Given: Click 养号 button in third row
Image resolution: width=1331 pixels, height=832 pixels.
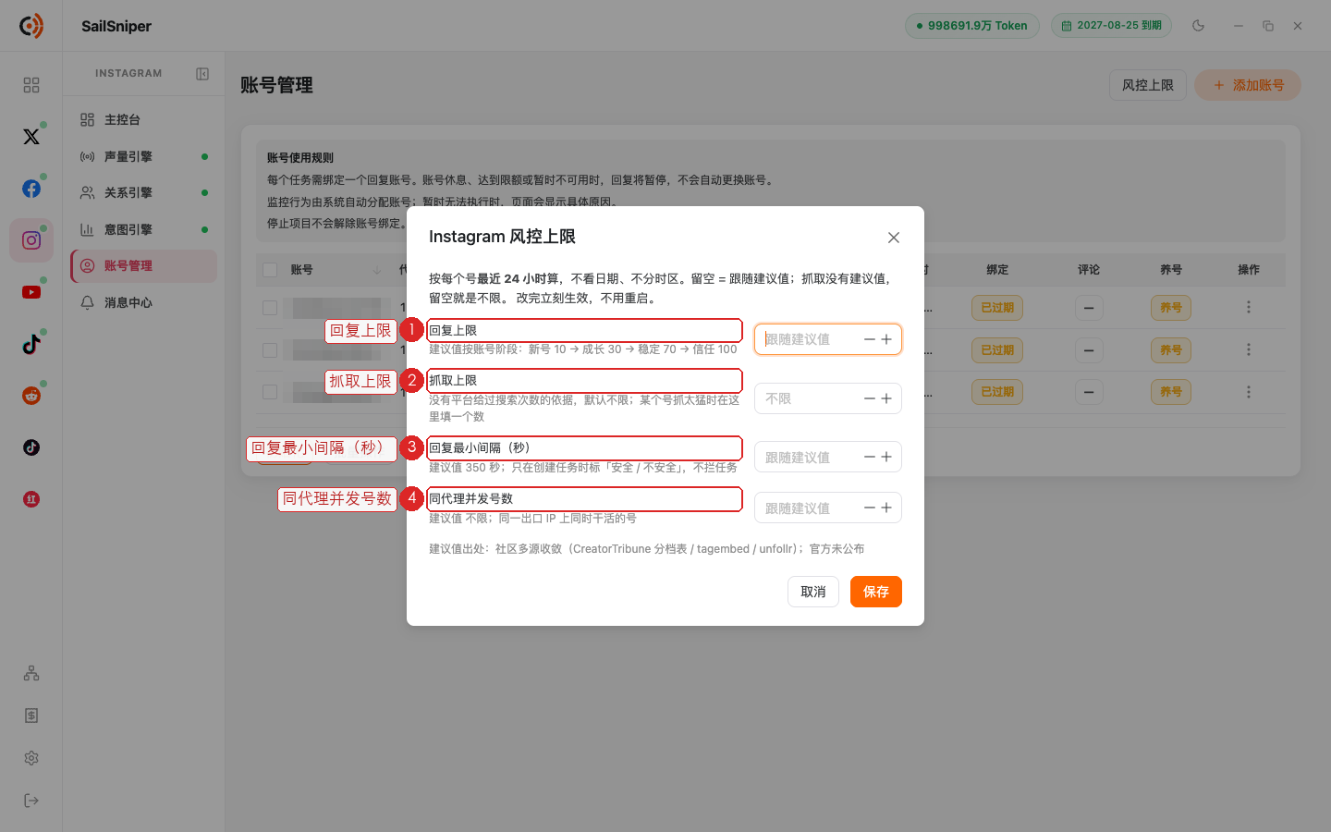Looking at the screenshot, I should pos(1171,392).
